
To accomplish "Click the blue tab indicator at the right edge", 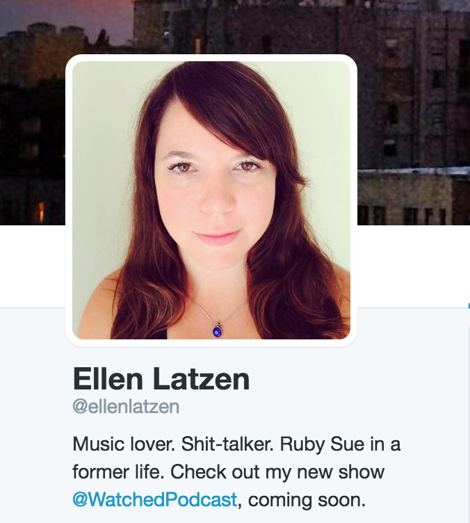I will (x=469, y=306).
